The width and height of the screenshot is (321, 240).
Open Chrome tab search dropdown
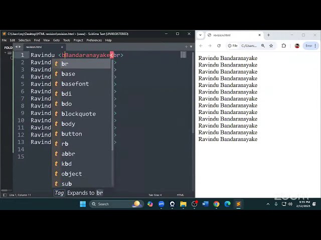201,35
